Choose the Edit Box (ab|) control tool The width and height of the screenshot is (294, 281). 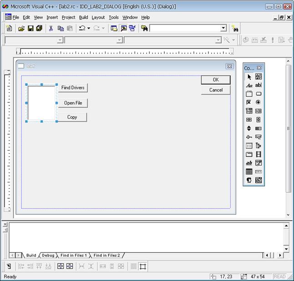(x=259, y=85)
